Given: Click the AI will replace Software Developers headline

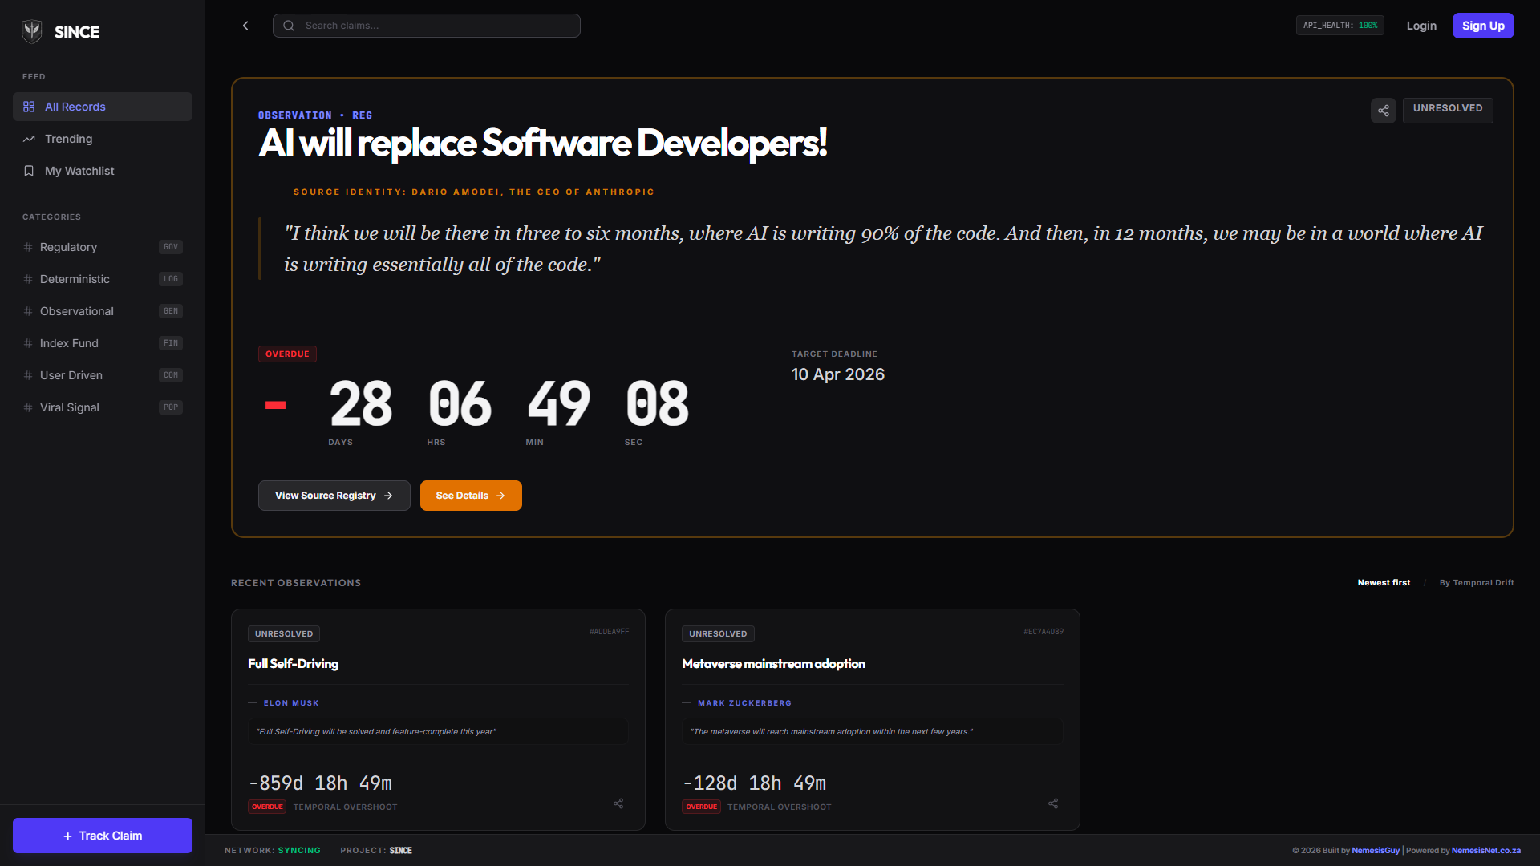Looking at the screenshot, I should pyautogui.click(x=542, y=144).
